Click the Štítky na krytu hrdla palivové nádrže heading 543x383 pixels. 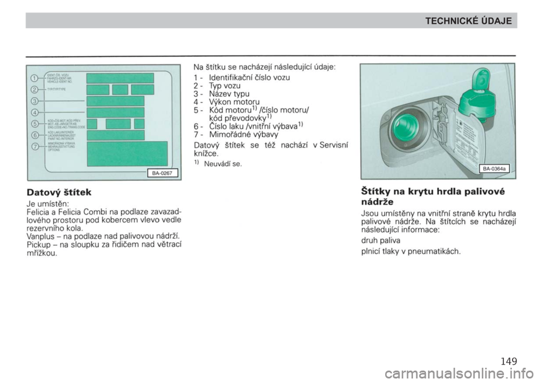coord(433,196)
